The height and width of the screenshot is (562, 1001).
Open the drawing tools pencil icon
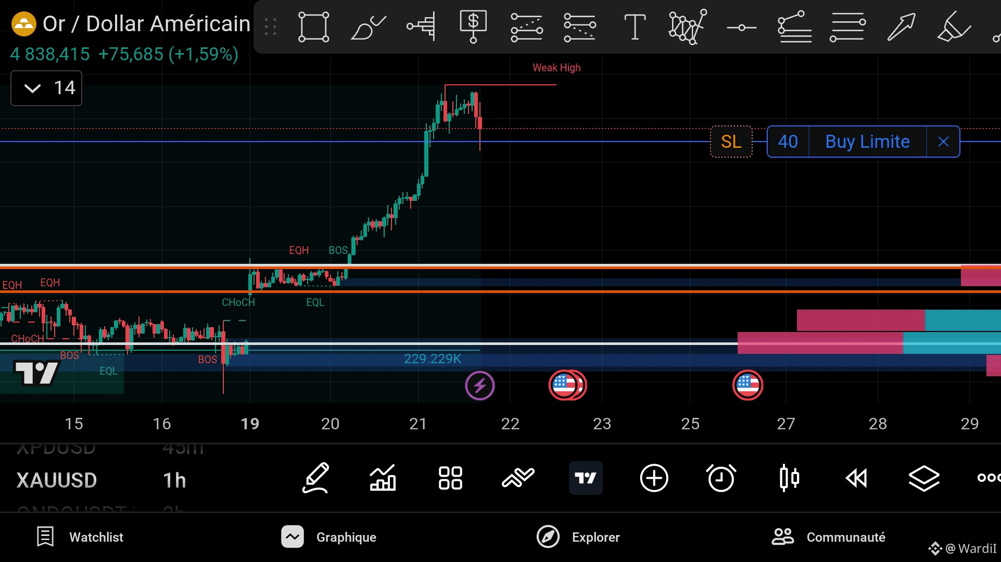pyautogui.click(x=315, y=478)
